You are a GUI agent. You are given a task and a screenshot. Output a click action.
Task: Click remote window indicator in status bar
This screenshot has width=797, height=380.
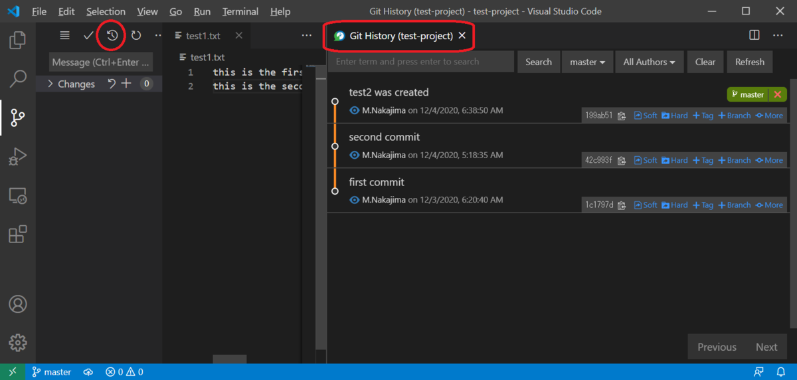[13, 372]
